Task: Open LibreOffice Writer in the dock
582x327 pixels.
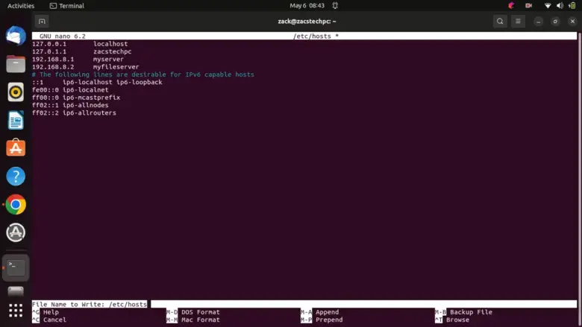Action: click(x=16, y=120)
